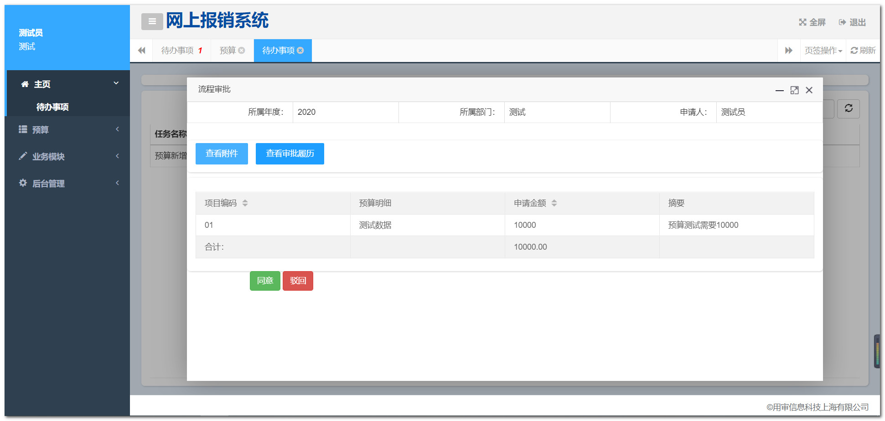This screenshot has height=421, width=885.
Task: Click the fullscreen 全屏 icon
Action: pyautogui.click(x=802, y=22)
